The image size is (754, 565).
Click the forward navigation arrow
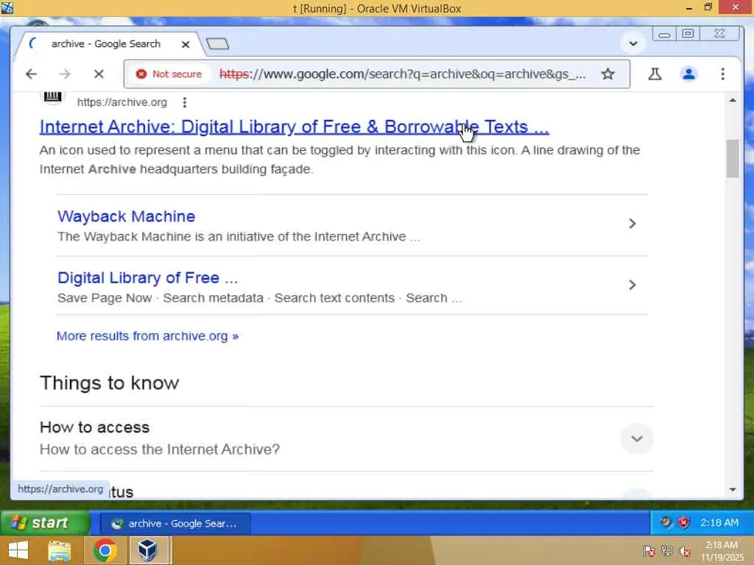[65, 74]
